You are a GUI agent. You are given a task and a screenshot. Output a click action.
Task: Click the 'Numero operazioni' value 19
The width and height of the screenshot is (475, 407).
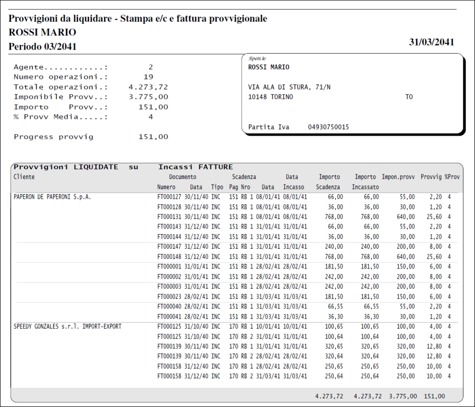[148, 77]
